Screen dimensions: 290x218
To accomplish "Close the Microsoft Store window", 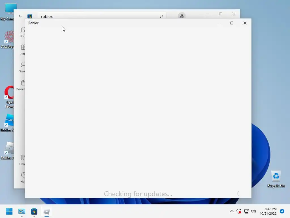I will point(234,14).
